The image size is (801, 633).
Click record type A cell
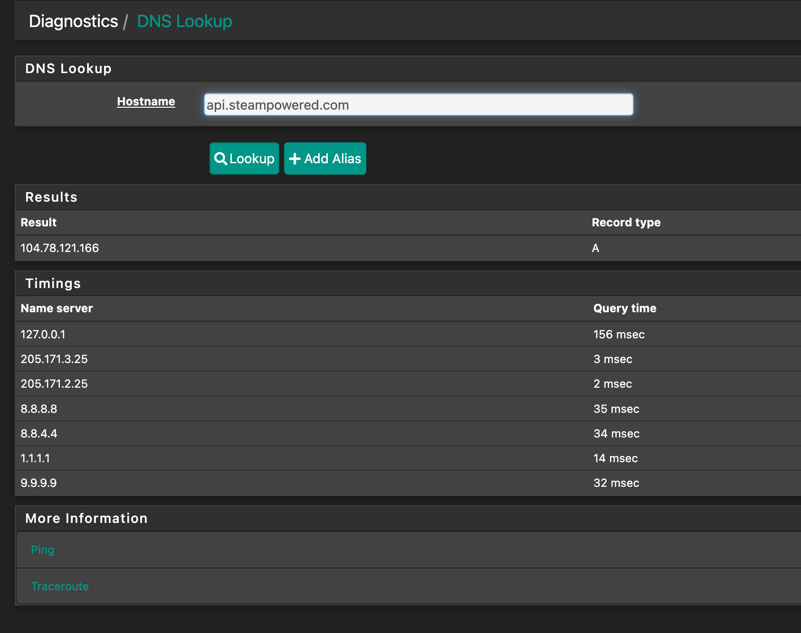(x=595, y=248)
